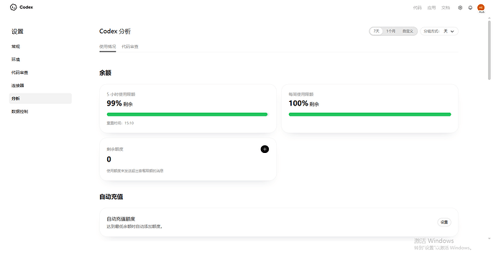Click the 自动充值额度 label
496x265 pixels.
[x=121, y=219]
